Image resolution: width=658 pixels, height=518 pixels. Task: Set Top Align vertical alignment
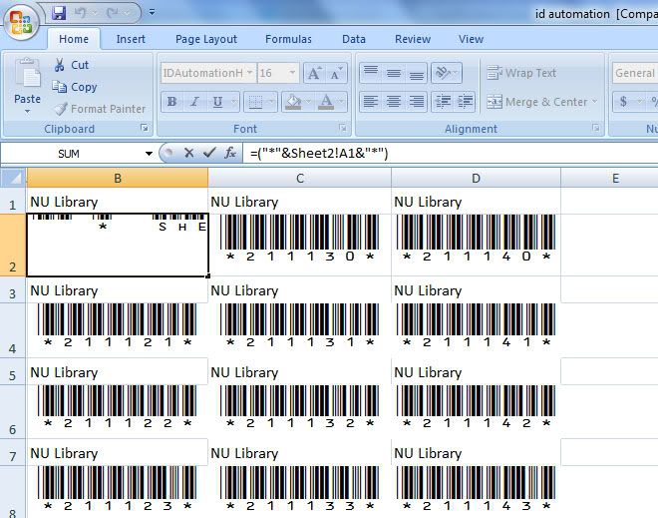[x=371, y=73]
